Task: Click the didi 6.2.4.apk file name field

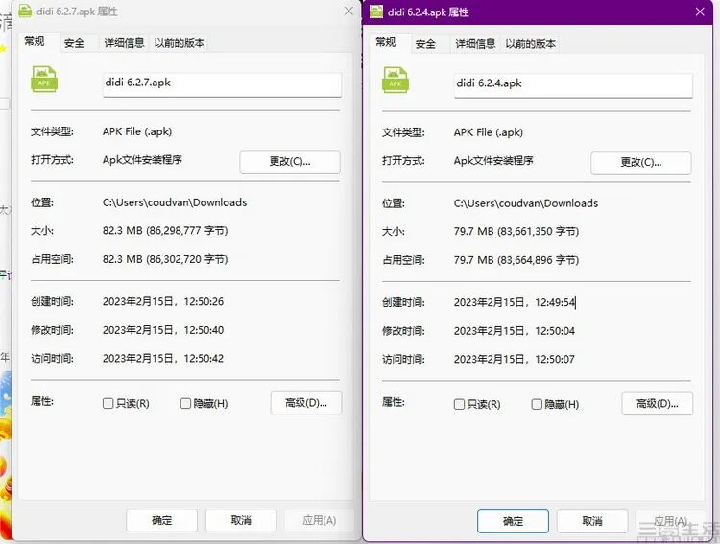Action: pos(573,85)
